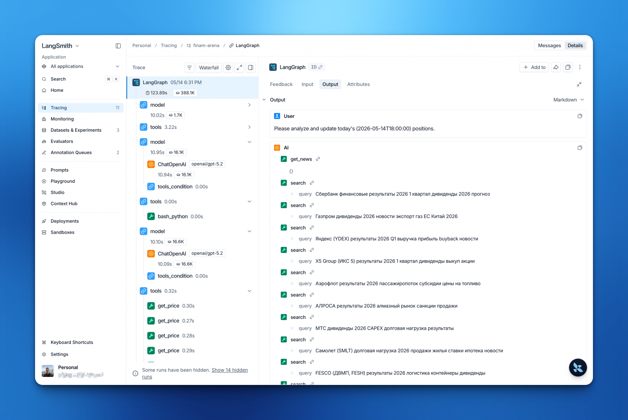Collapse the model run with 10.10s
The image size is (628, 420).
point(249,231)
